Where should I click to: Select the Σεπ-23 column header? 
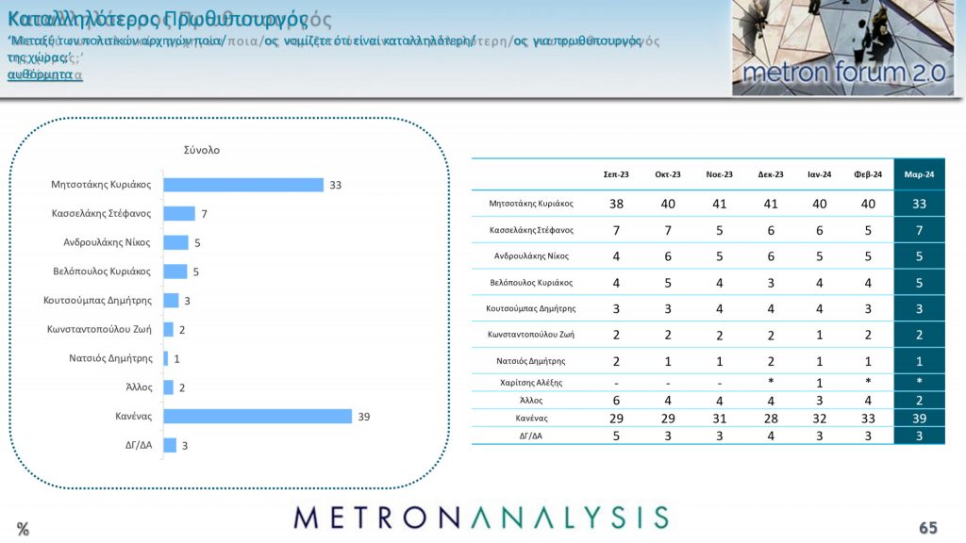pyautogui.click(x=616, y=174)
